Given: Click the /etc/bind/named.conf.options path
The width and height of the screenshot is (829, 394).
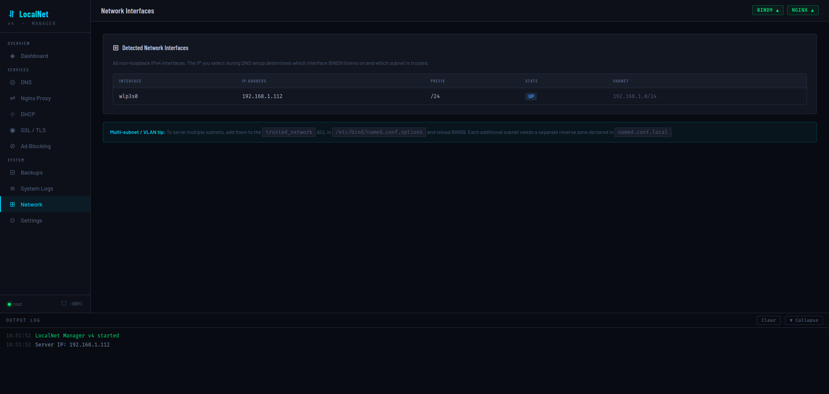Looking at the screenshot, I should 379,132.
